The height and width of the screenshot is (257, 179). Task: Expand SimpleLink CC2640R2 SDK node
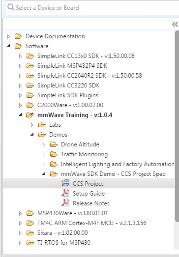click(20, 76)
